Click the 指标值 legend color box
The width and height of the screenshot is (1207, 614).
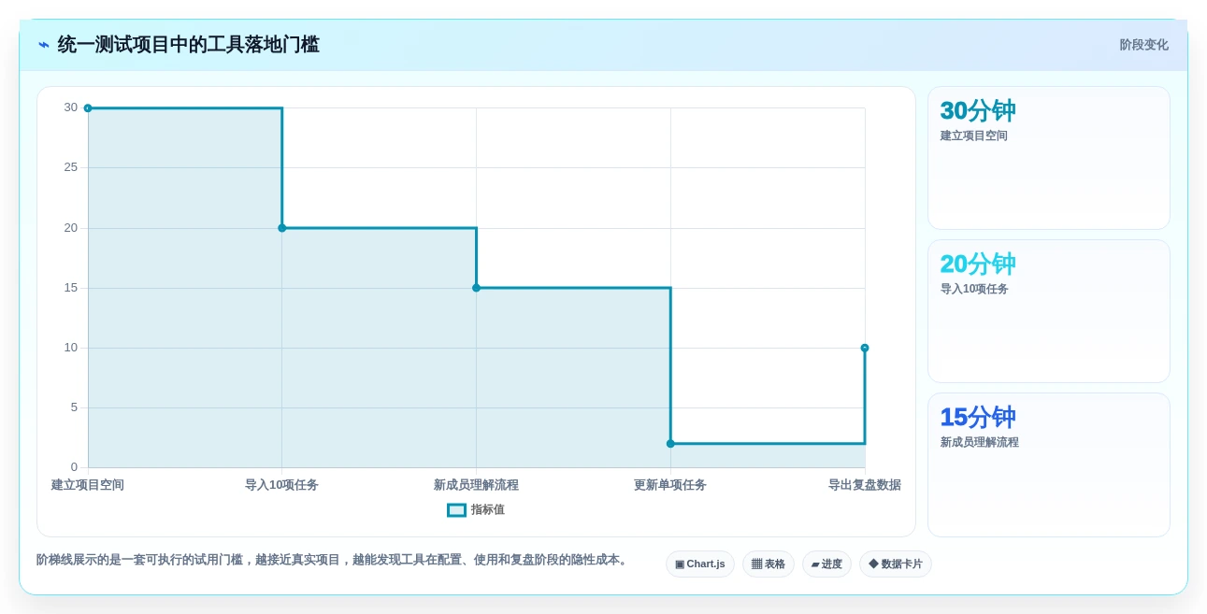456,510
